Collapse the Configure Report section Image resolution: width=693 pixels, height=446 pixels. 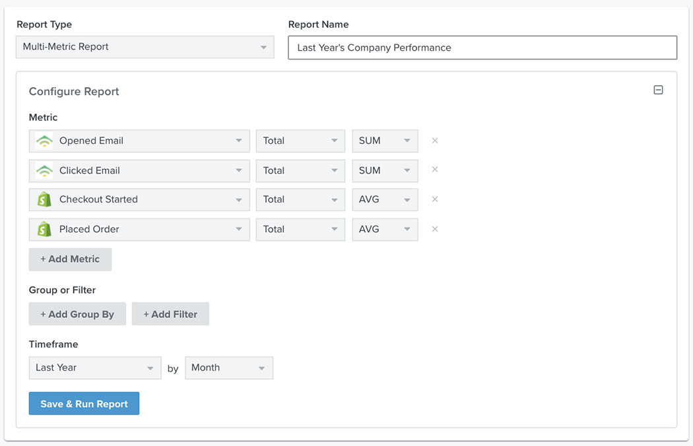658,89
